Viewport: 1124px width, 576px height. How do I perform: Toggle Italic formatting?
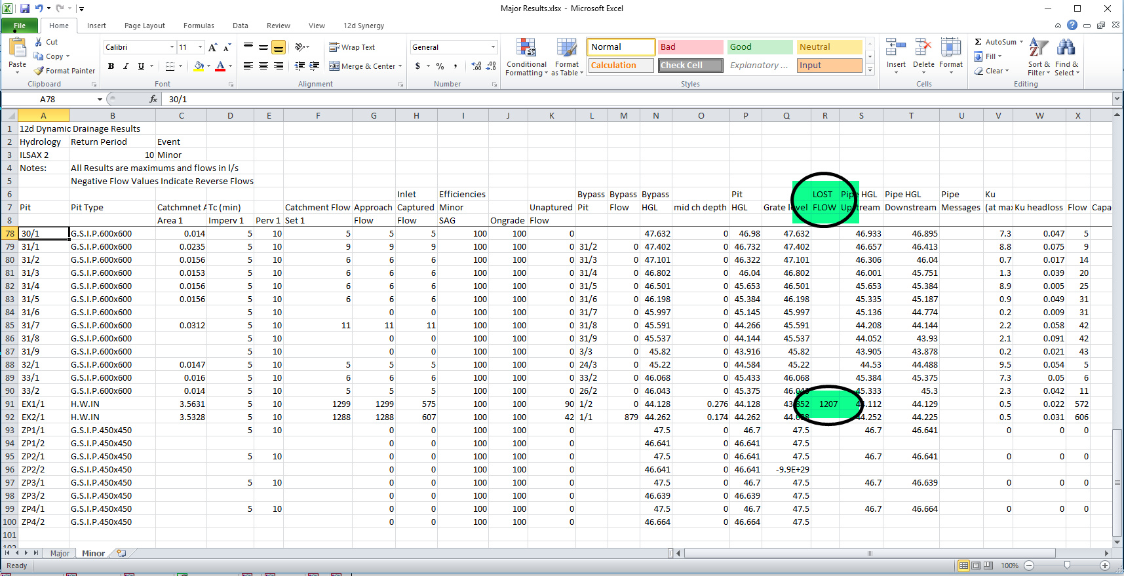(126, 66)
